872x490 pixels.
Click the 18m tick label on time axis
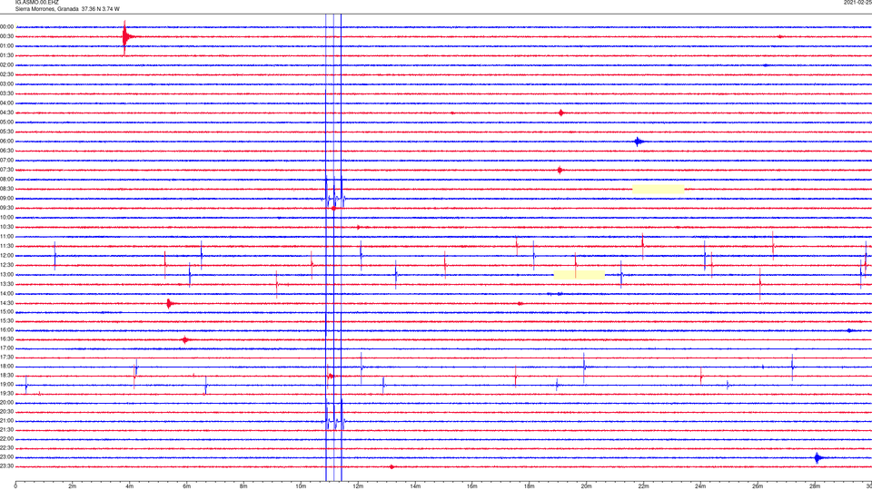click(529, 486)
